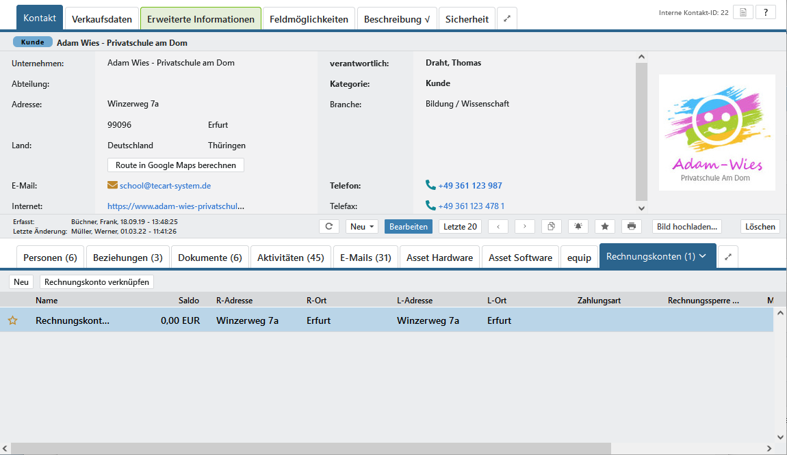Expand the lower tab area with arrows icon
Image resolution: width=787 pixels, height=455 pixels.
pos(728,258)
